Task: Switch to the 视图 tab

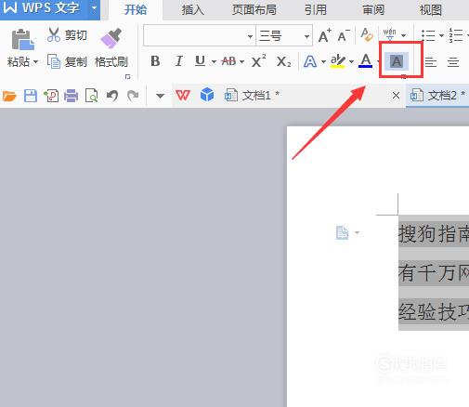Action: (x=431, y=10)
